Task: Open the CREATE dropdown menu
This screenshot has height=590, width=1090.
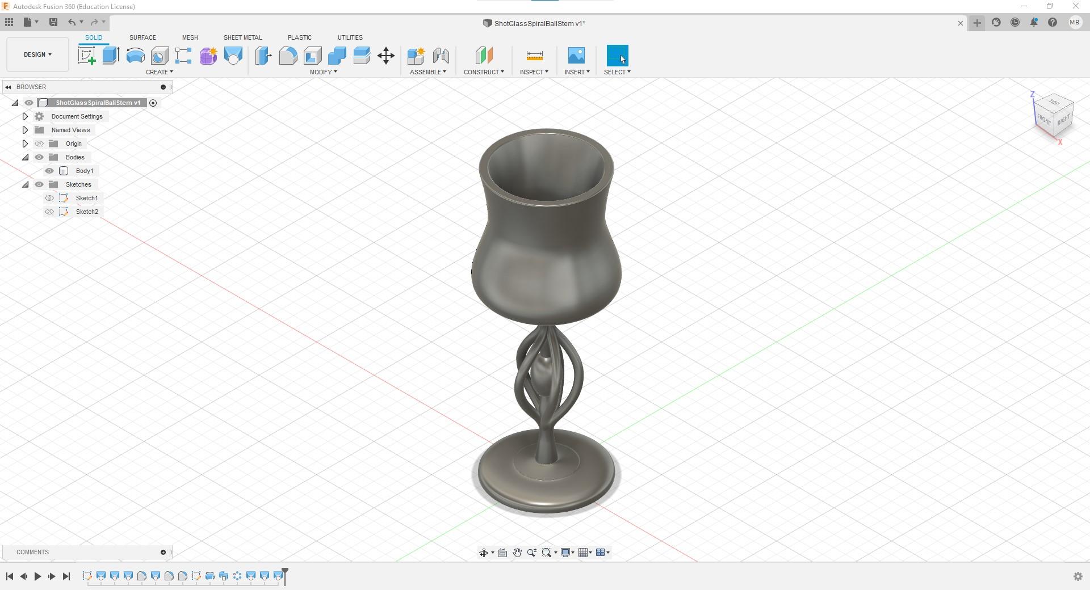Action: point(159,72)
